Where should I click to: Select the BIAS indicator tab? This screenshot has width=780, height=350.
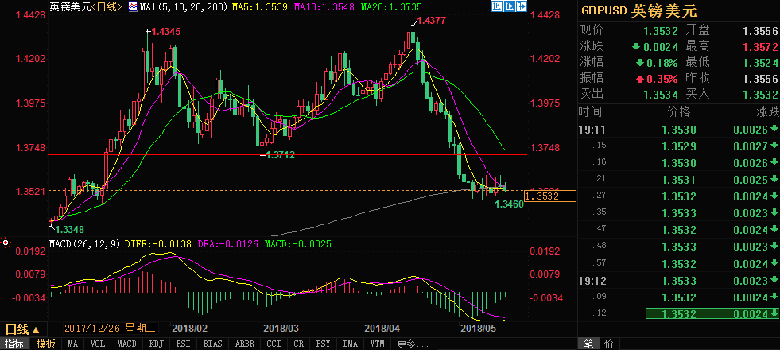[212, 344]
